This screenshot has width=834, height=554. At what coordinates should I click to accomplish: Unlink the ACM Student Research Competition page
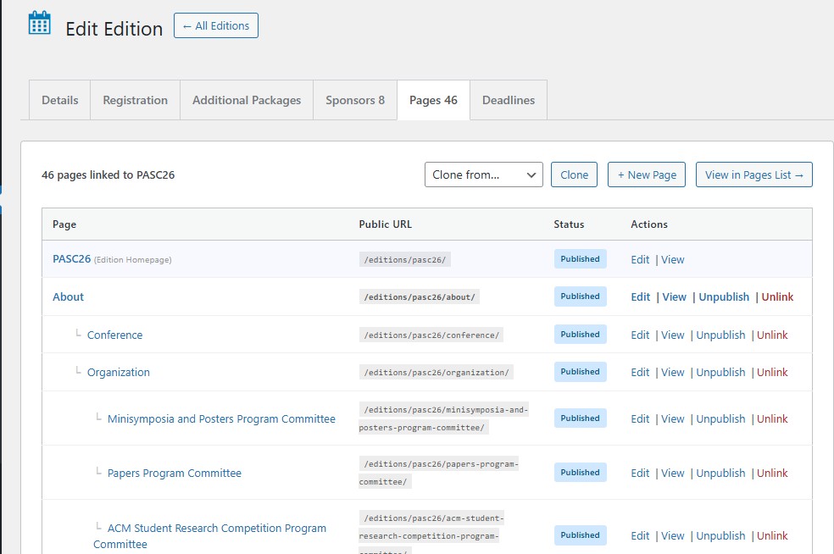click(772, 535)
